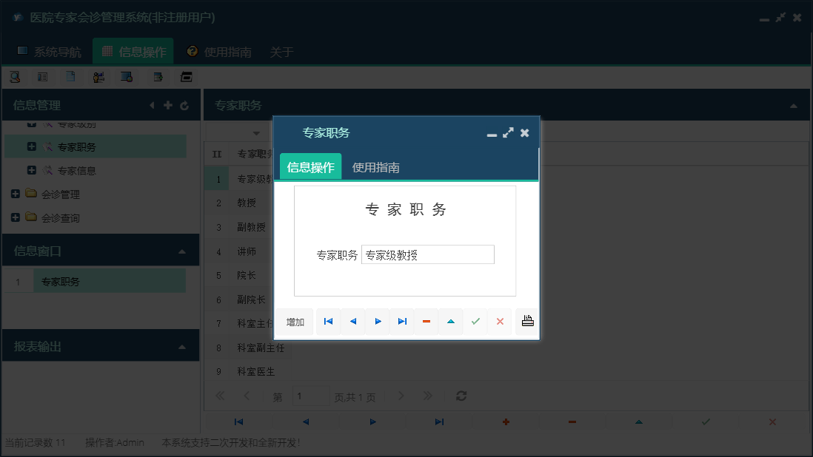This screenshot has height=457, width=813.
Task: Click the page number input field
Action: tap(311, 396)
